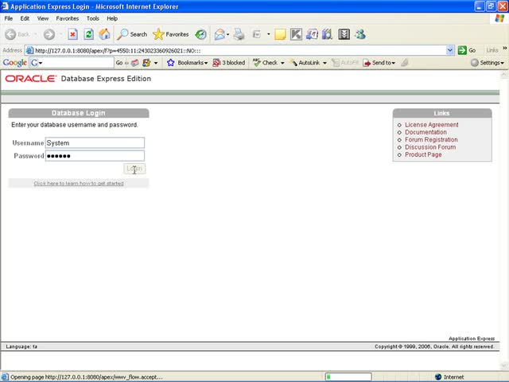
Task: Open the File menu
Action: tap(9, 18)
